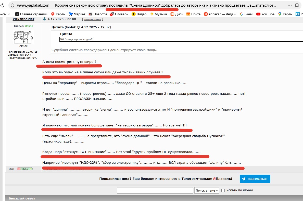The width and height of the screenshot is (303, 201).
Task: Subscribe to the Telegram channel via подписаться
Action: (255, 179)
